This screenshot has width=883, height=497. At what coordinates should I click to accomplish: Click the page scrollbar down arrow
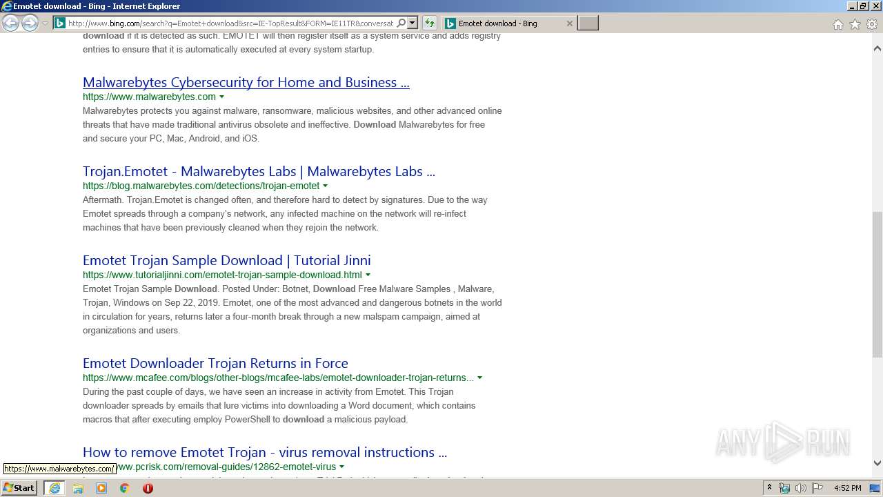pyautogui.click(x=877, y=463)
